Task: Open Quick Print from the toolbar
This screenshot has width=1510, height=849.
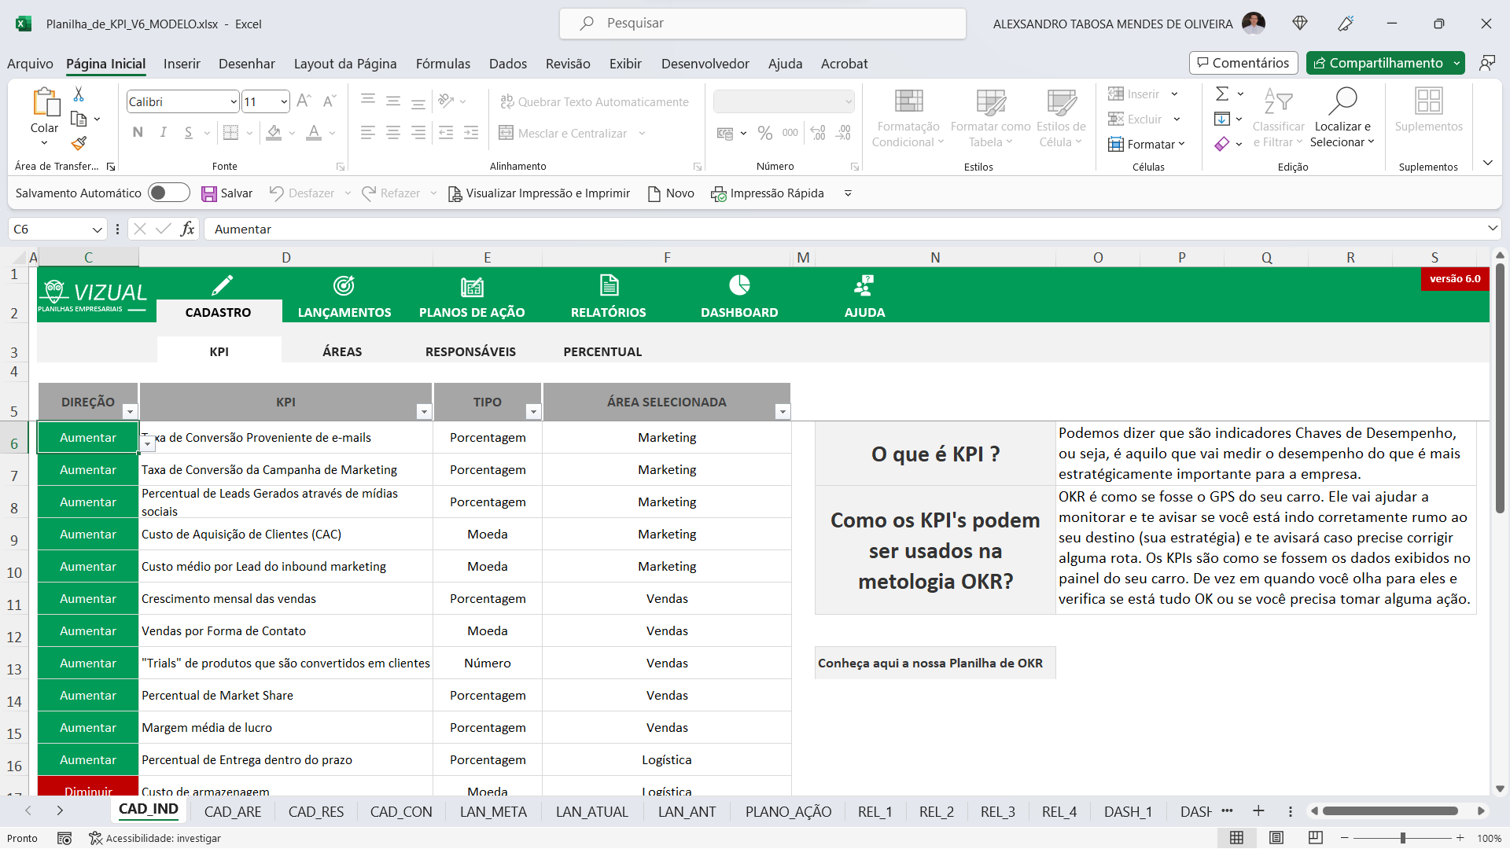Action: (767, 193)
